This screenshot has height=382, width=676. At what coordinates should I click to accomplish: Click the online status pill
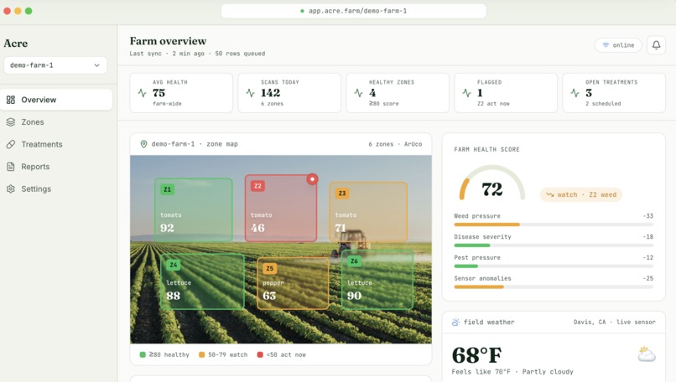(x=618, y=44)
